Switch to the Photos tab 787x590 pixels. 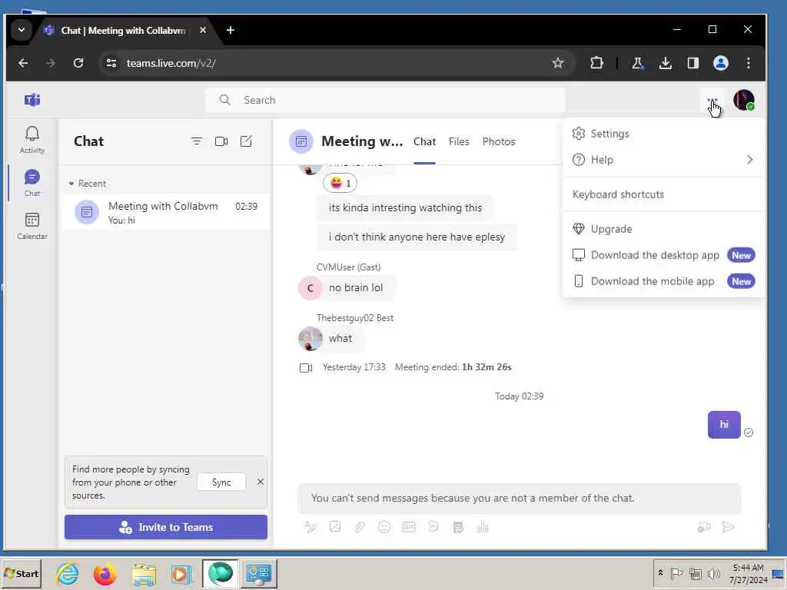tap(498, 141)
